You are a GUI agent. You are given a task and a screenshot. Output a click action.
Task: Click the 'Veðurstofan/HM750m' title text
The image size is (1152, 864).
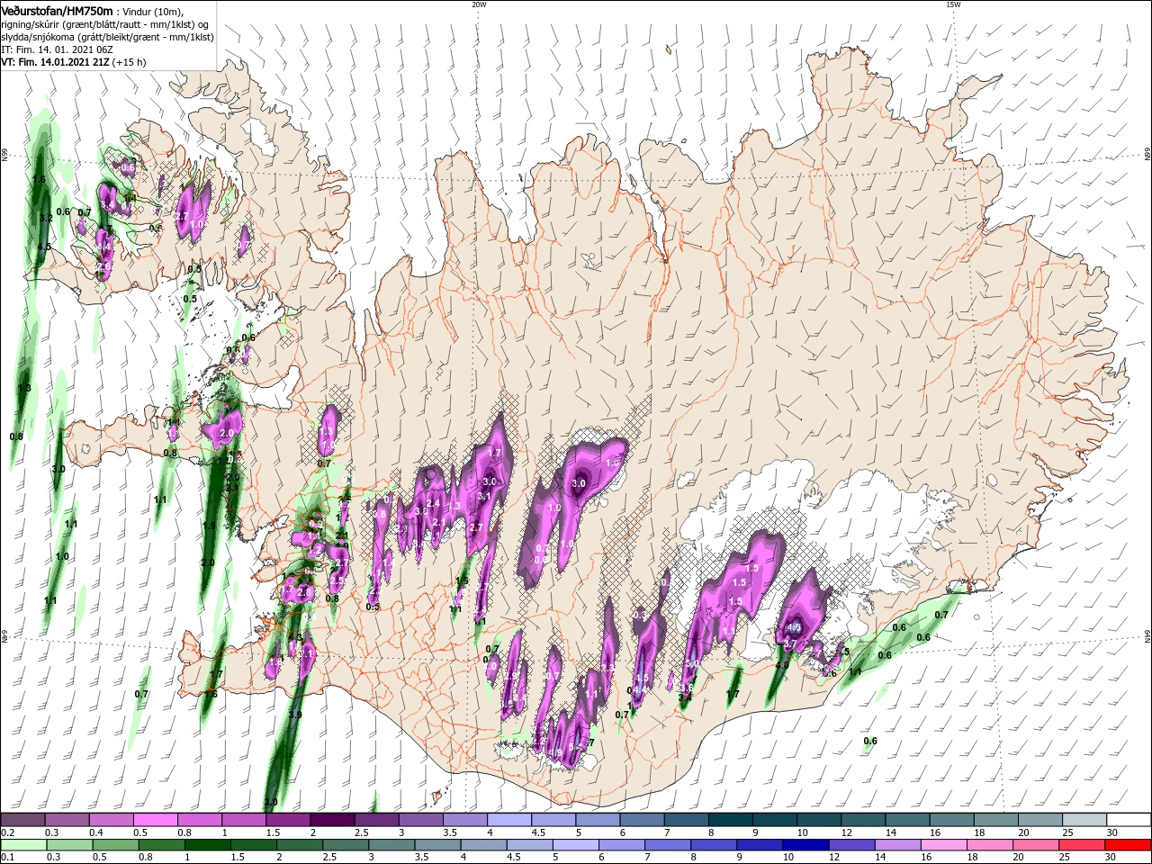[57, 10]
